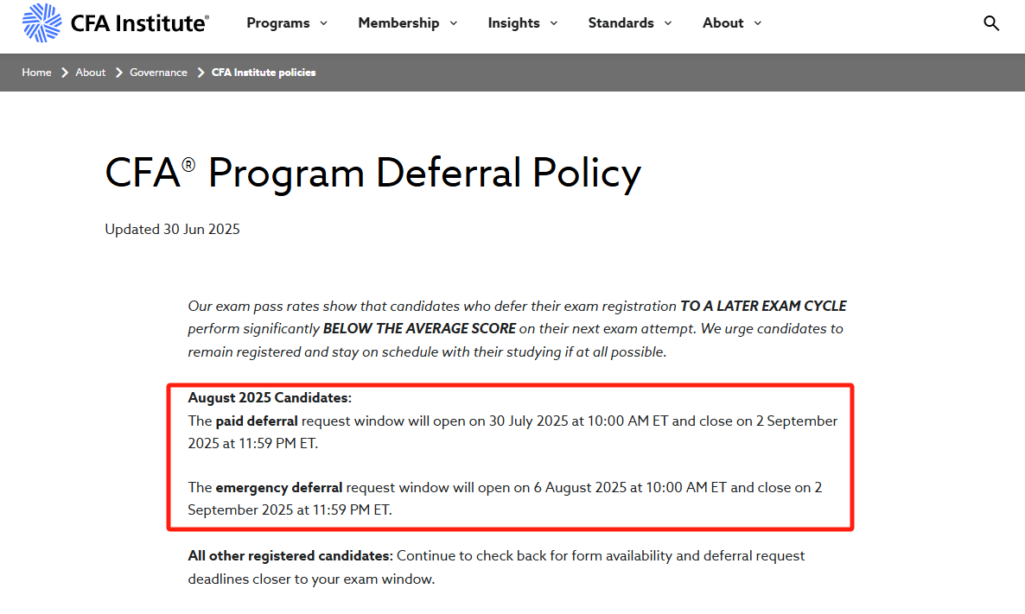Go to About in the breadcrumb
The height and width of the screenshot is (614, 1025).
click(90, 73)
